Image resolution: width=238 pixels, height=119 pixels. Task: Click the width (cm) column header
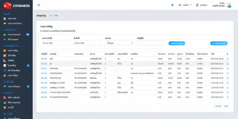[162, 54]
